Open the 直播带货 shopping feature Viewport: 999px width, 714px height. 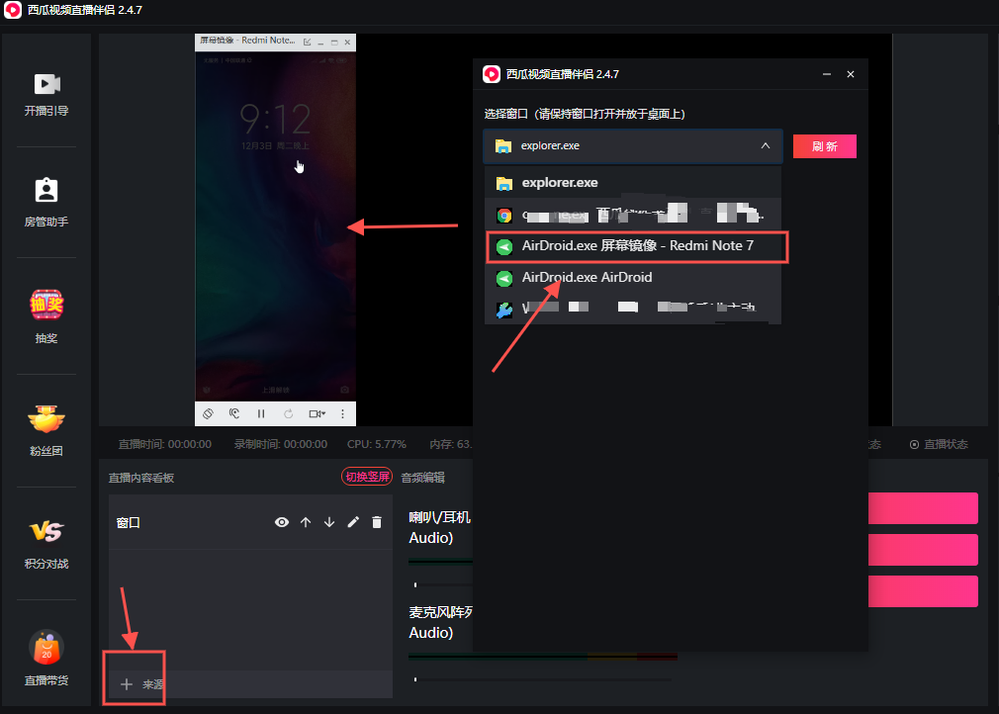46,658
